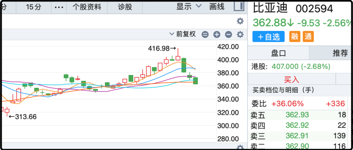Click the 画线 draw line button
Screen dimensions: 353x150
[217, 7]
